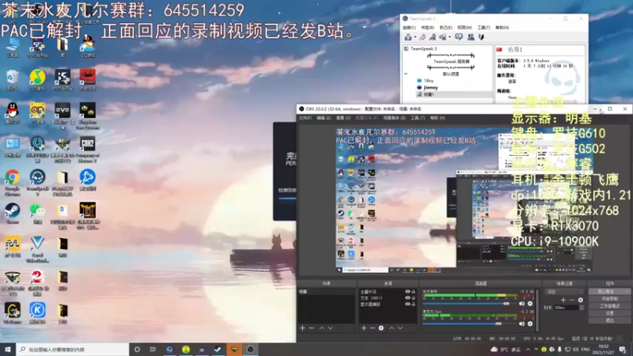This screenshot has height=356, width=633.
Task: Click the Steam icon on taskbar
Action: coord(218,350)
